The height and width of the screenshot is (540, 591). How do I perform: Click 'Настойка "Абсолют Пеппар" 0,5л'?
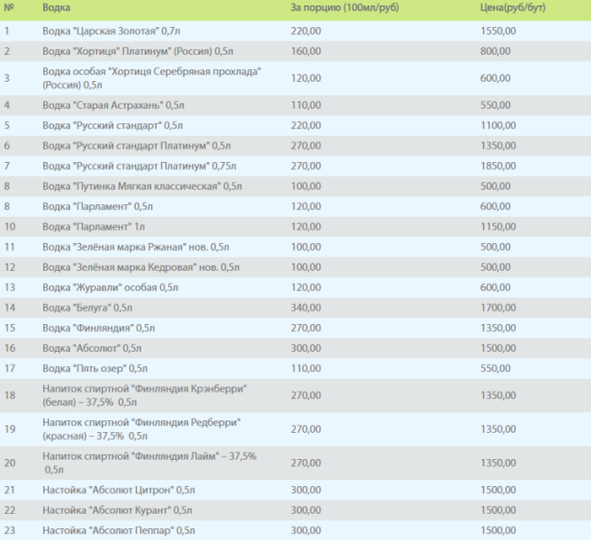click(119, 531)
